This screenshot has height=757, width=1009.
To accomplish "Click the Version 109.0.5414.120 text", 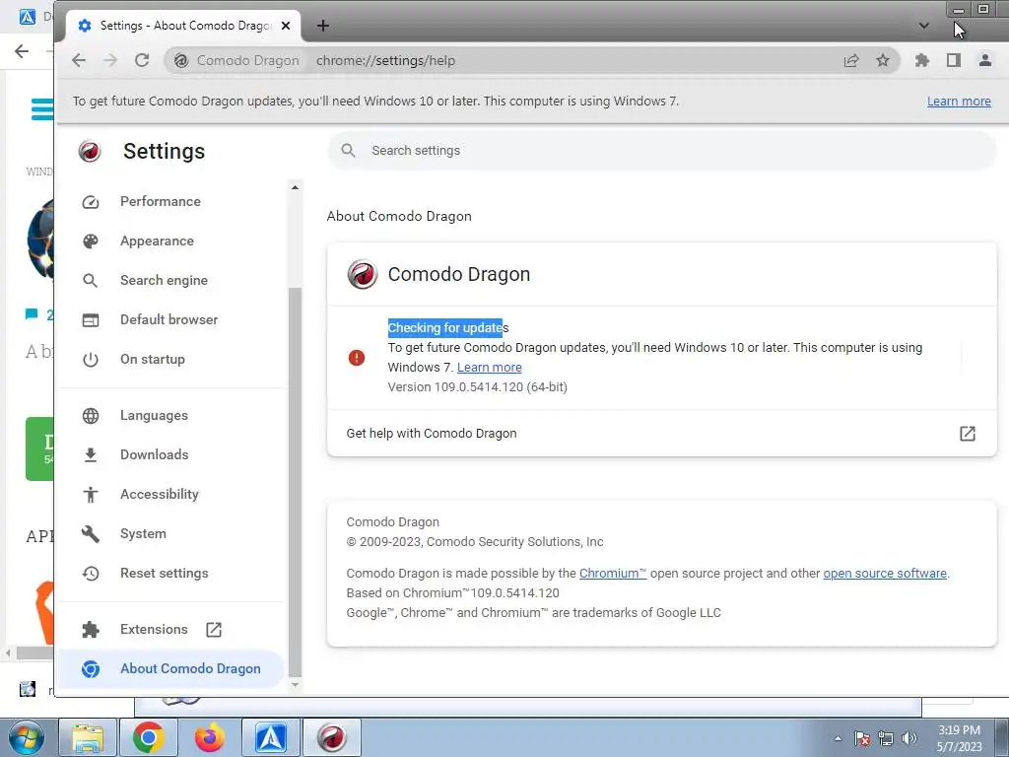I will click(x=478, y=386).
